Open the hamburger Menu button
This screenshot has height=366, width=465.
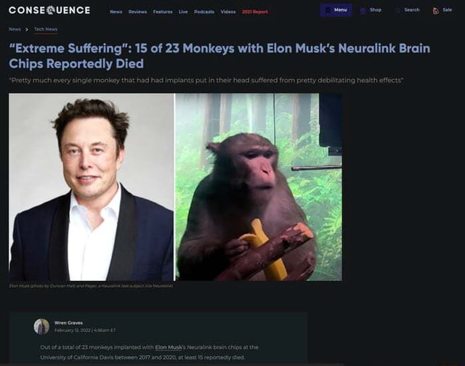click(x=336, y=10)
